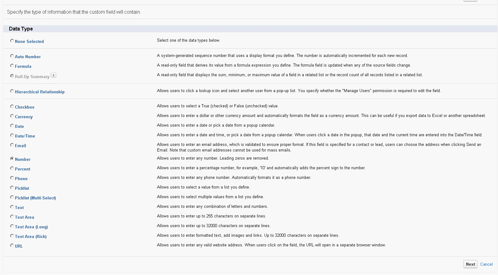Click the Formula field description text

(x=284, y=65)
